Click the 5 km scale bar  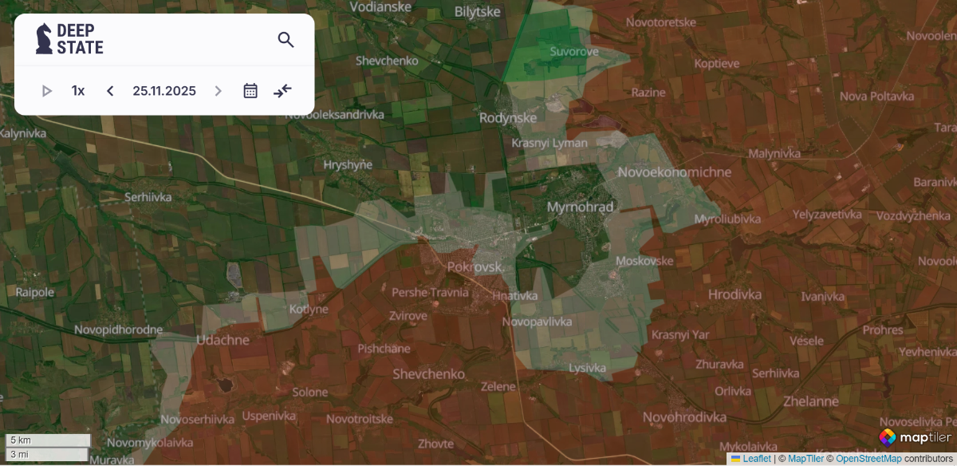(x=48, y=440)
